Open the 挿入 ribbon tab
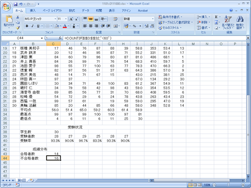 click(x=33, y=11)
